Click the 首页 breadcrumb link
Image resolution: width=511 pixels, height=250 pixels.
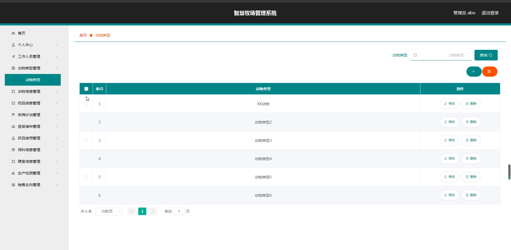coord(83,35)
